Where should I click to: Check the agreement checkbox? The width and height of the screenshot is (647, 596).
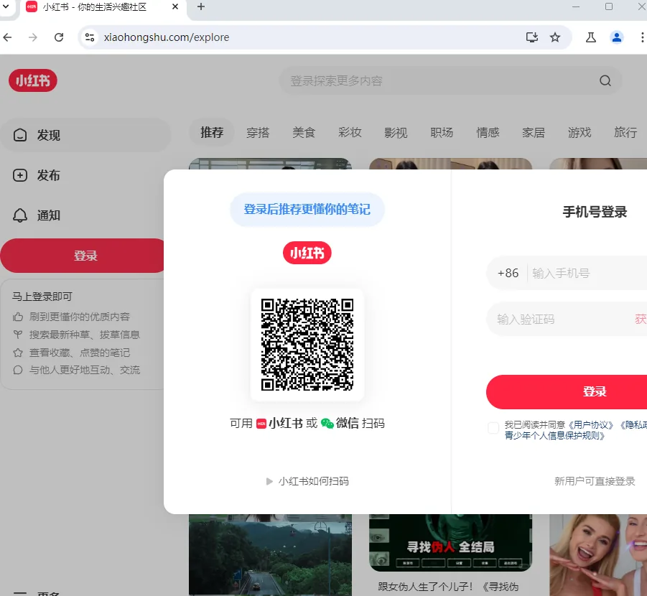tap(493, 427)
